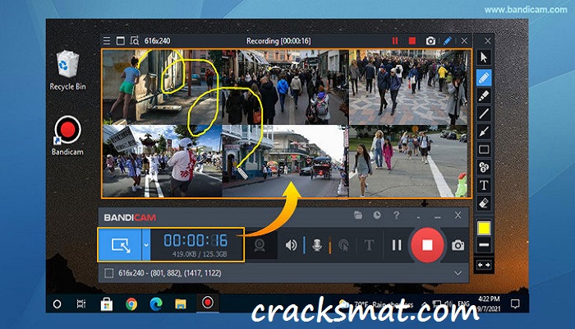The height and width of the screenshot is (329, 575).
Task: Stop recording via small red square atop
Action: 412,41
